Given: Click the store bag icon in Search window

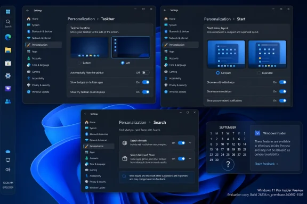Looking at the screenshot, I should [x=125, y=158].
